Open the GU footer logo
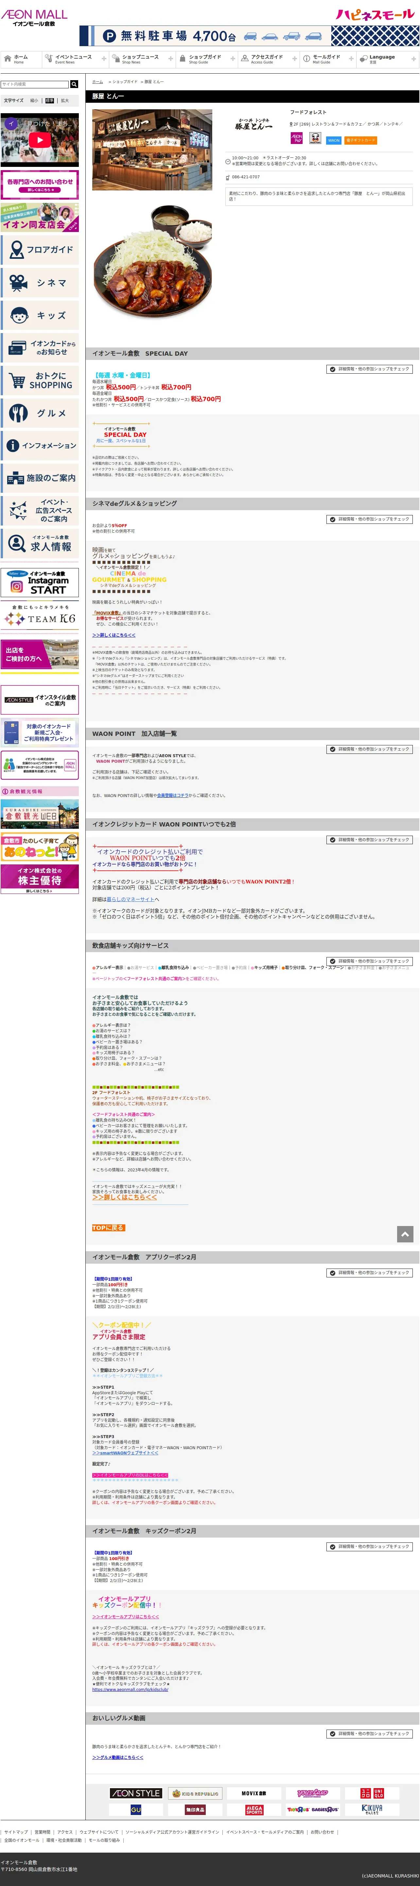This screenshot has height=1886, width=420. point(136,1809)
